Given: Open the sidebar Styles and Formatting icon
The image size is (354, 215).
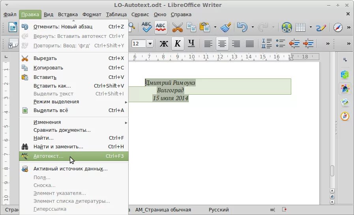Looking at the screenshot, I should pyautogui.click(x=345, y=89).
